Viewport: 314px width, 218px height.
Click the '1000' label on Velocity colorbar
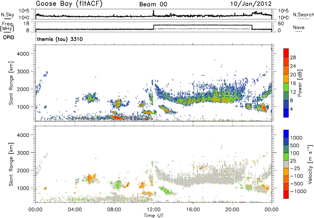296,138
